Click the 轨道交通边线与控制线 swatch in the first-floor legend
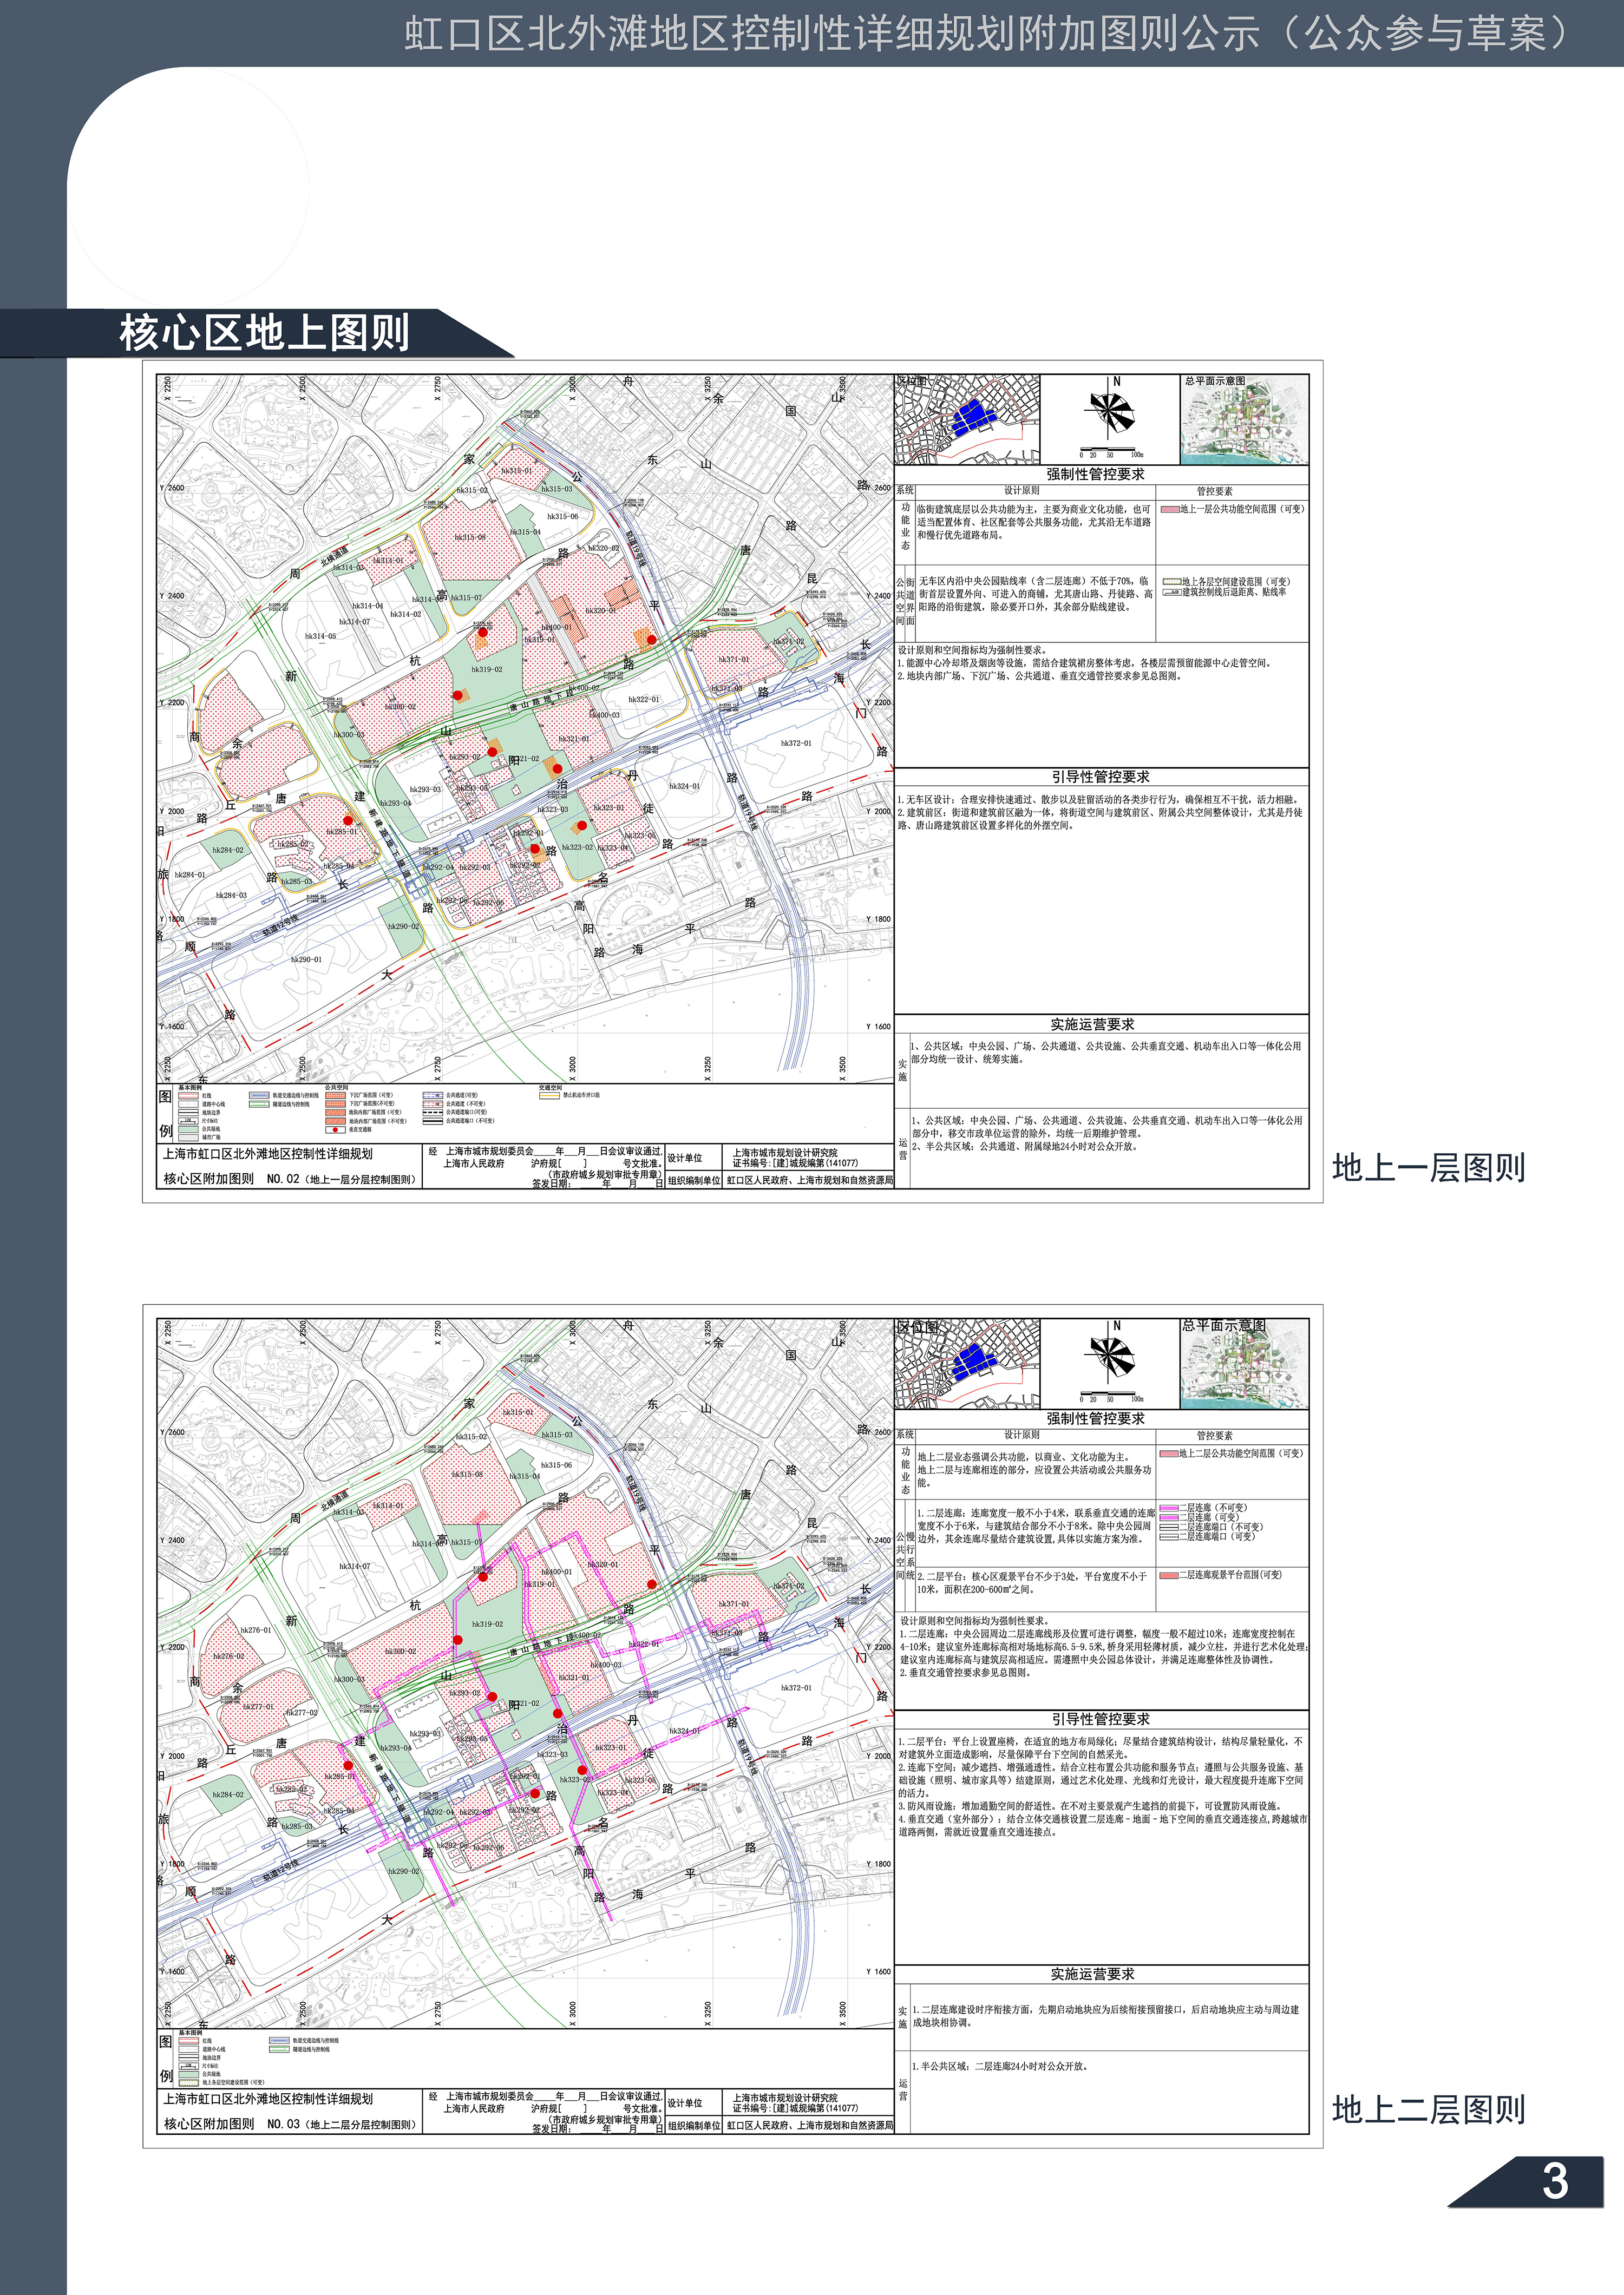The image size is (1624, 2295). coord(259,1095)
